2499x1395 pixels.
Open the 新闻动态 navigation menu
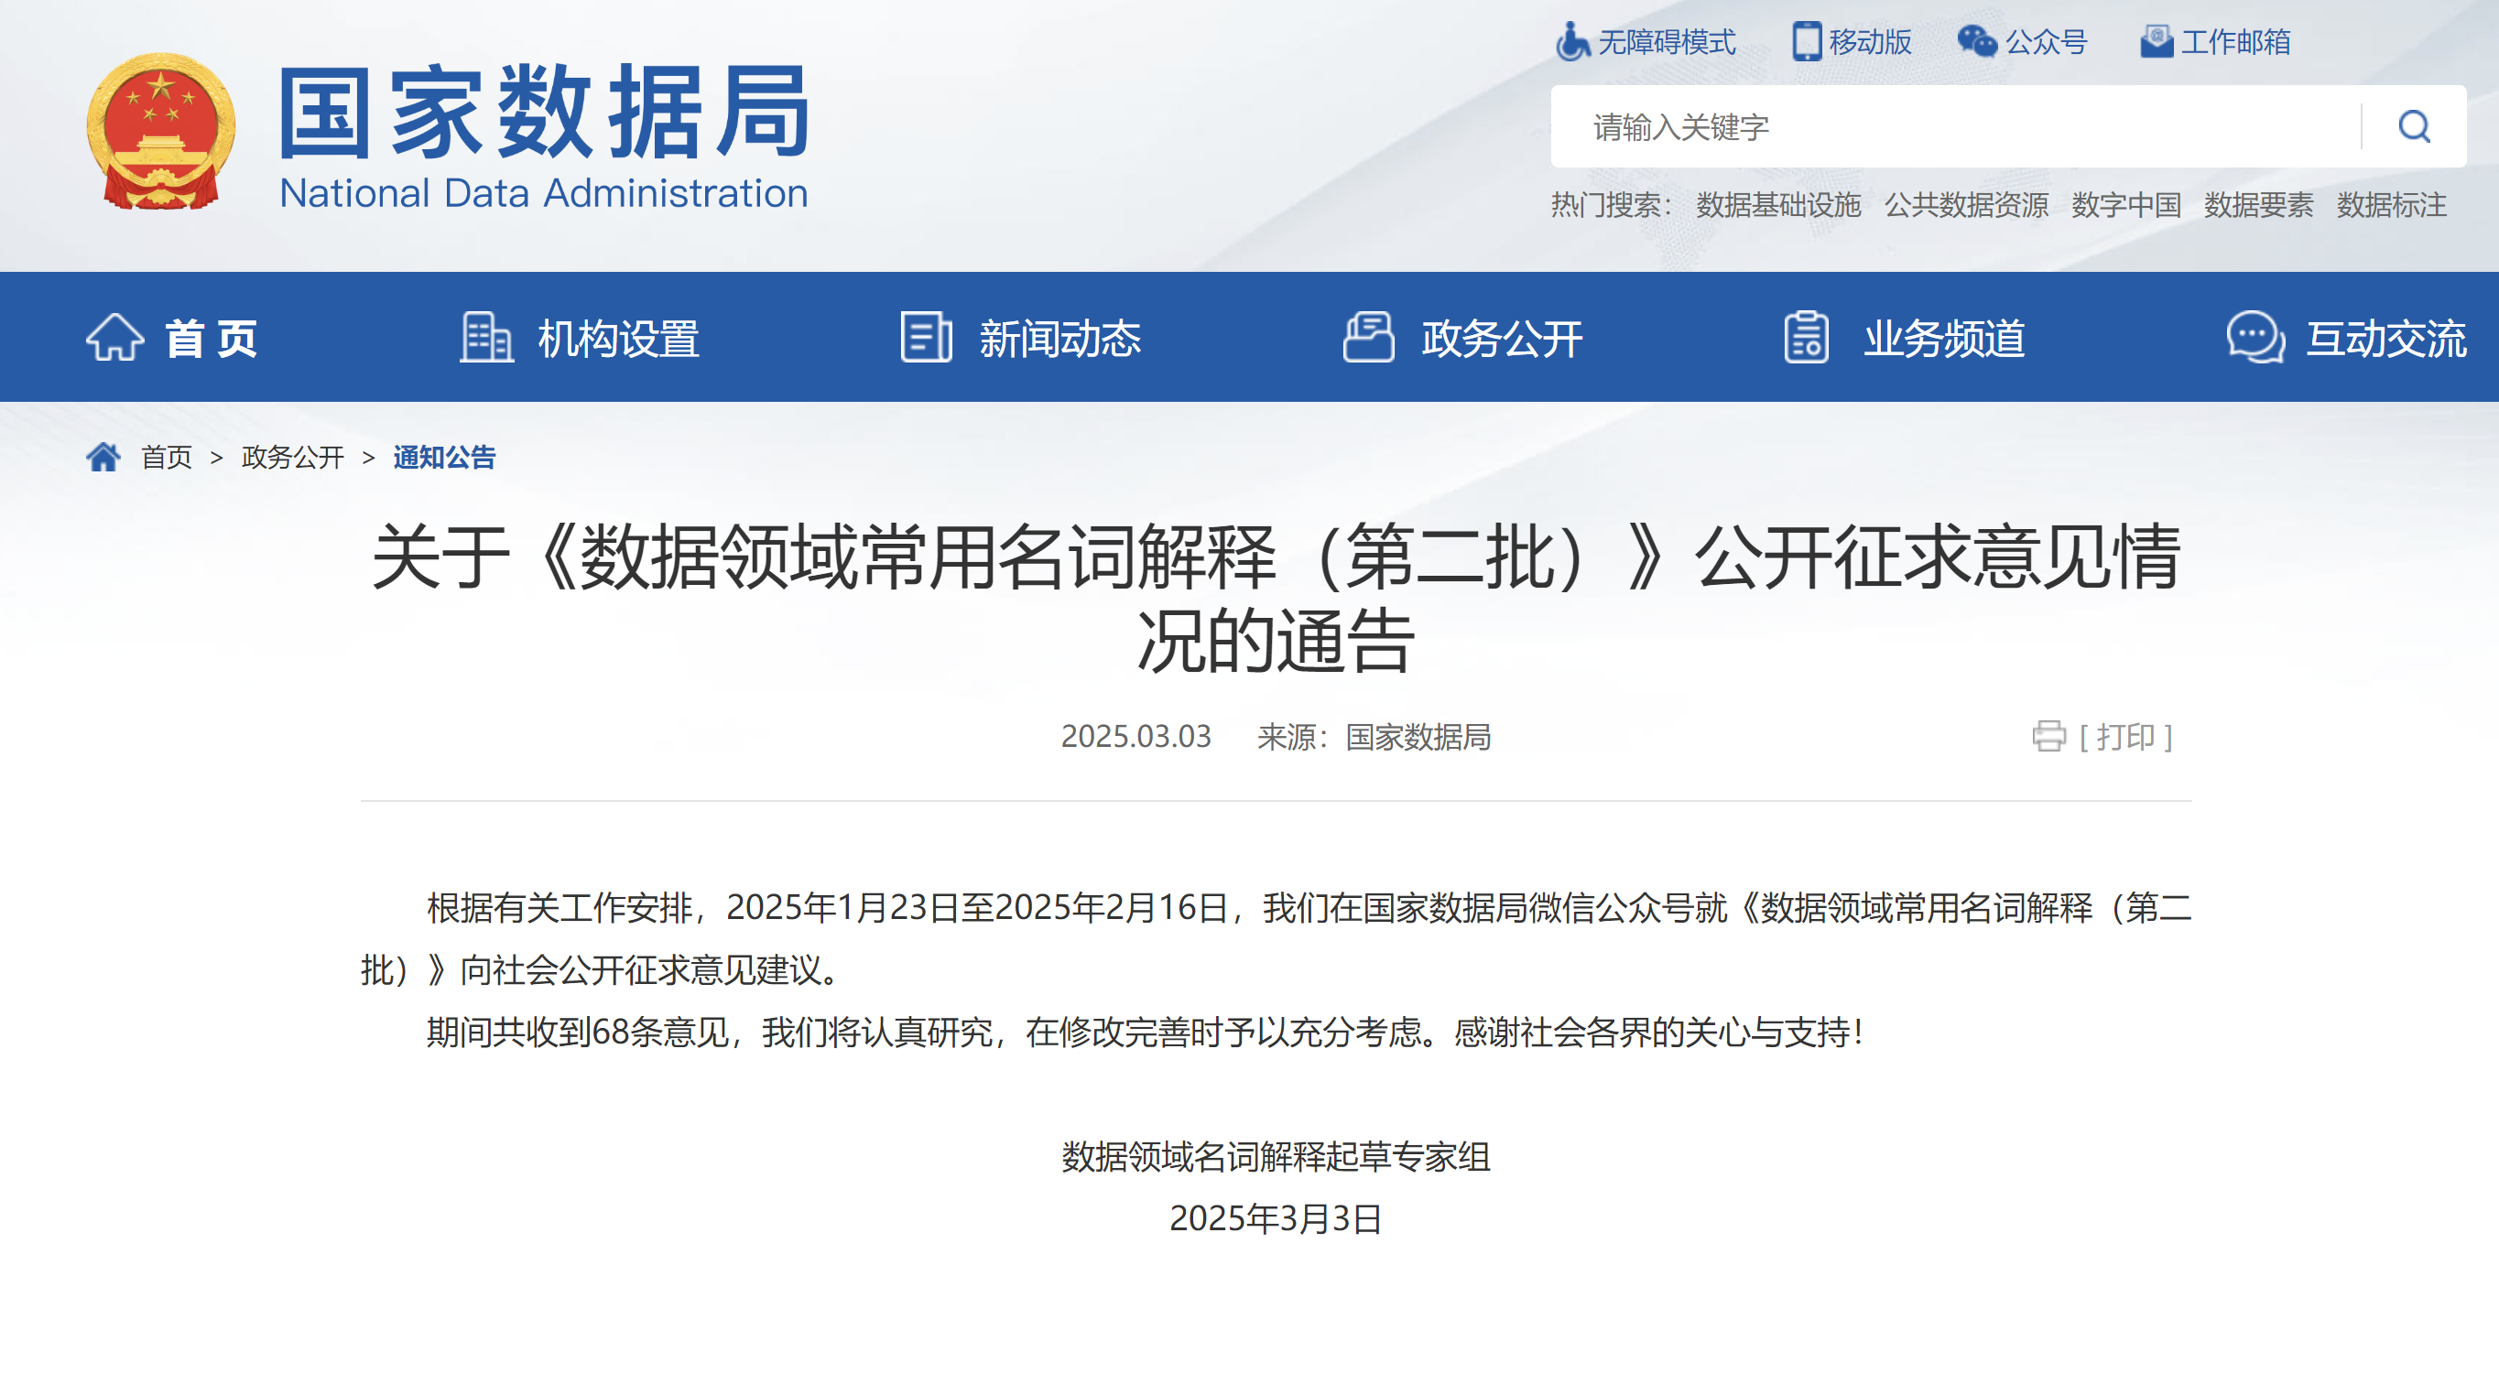1022,338
